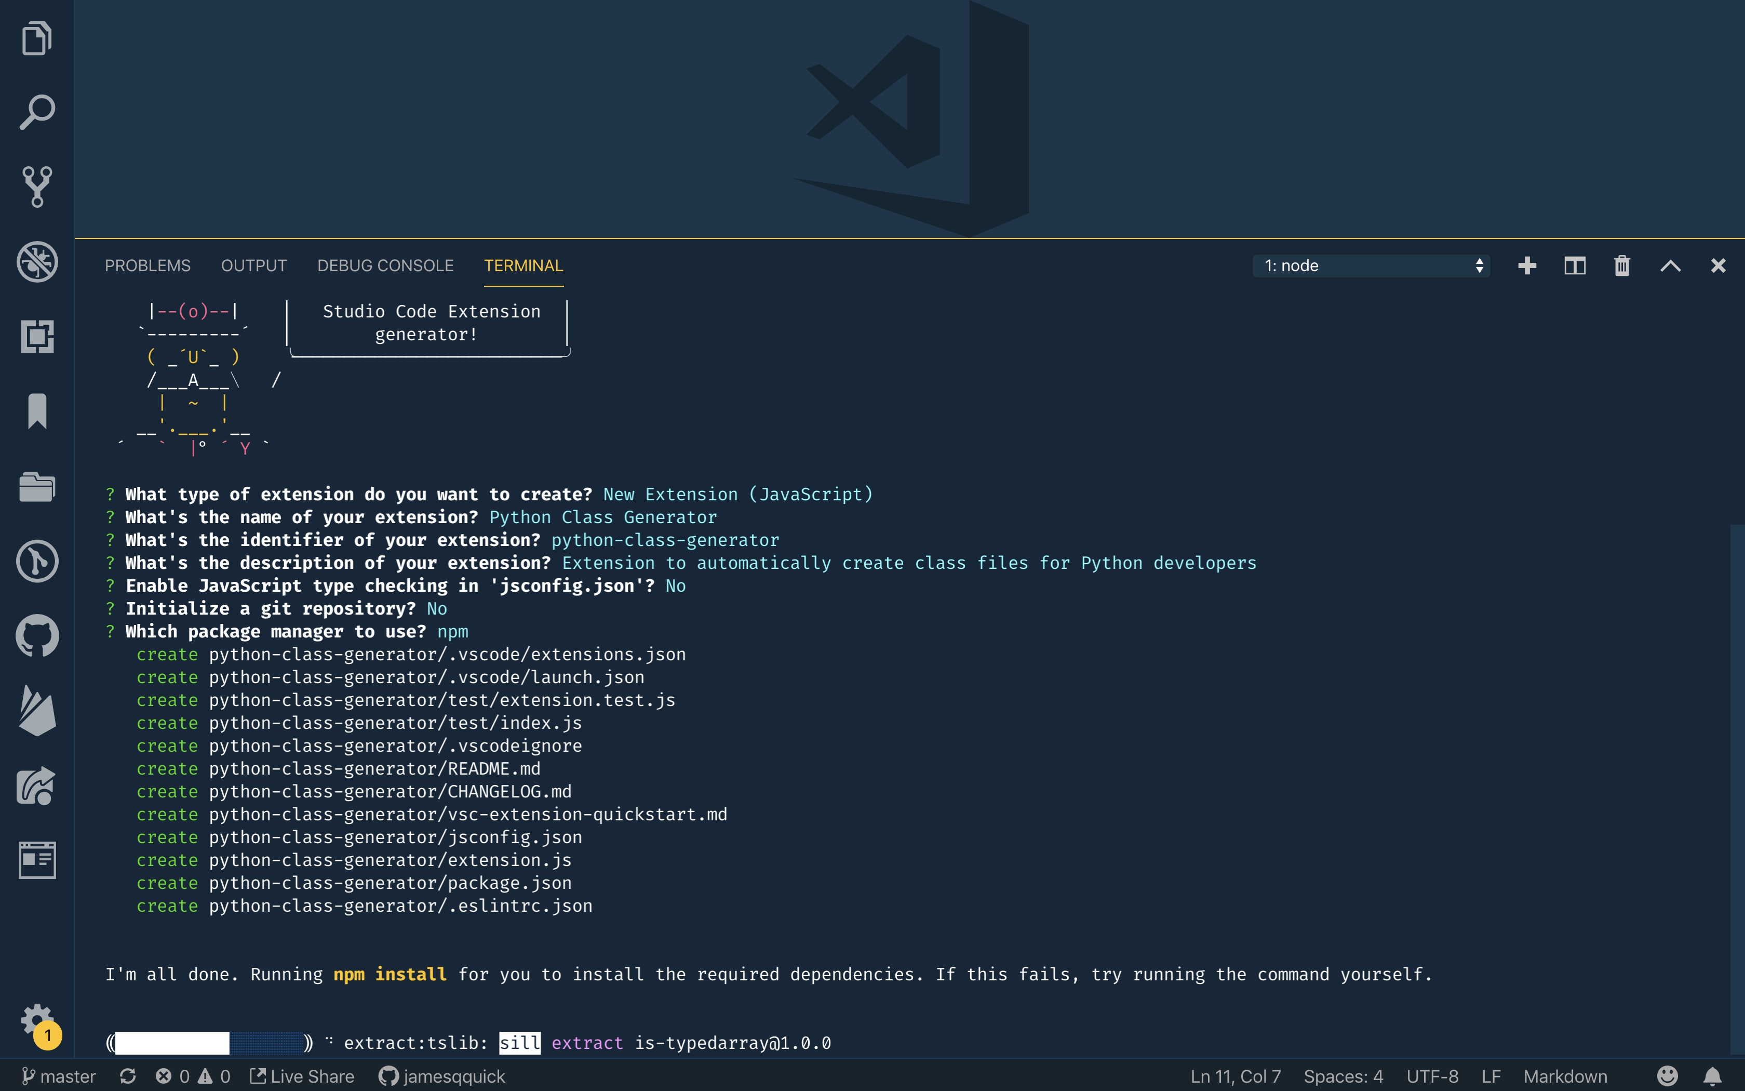Create new terminal with plus icon
The image size is (1745, 1091).
point(1526,265)
